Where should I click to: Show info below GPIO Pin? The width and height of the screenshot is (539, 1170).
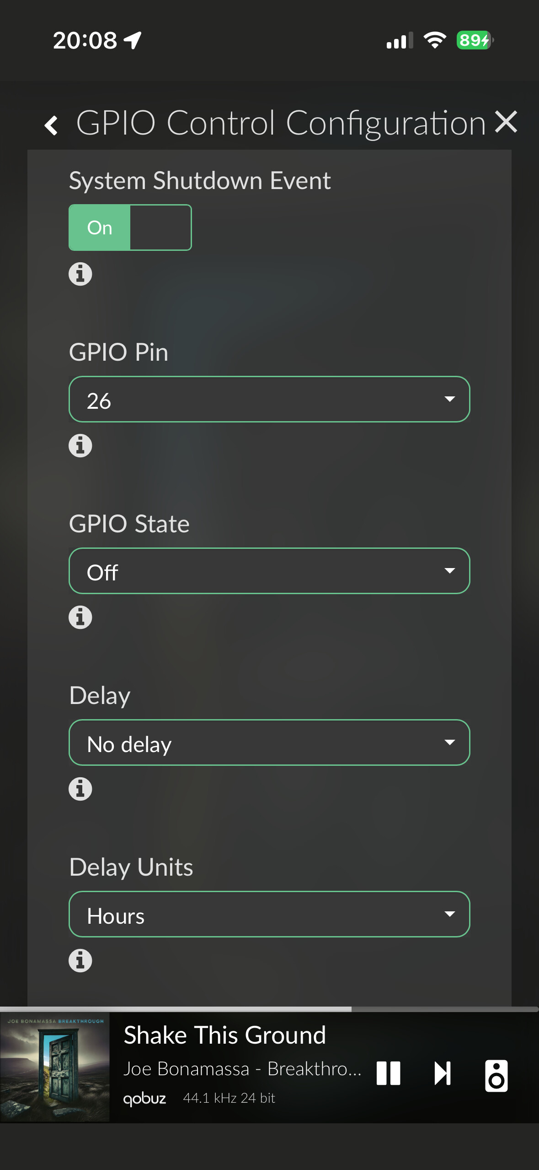[x=80, y=446]
